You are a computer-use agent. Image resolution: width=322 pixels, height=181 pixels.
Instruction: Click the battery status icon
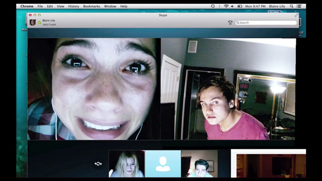pos(239,7)
